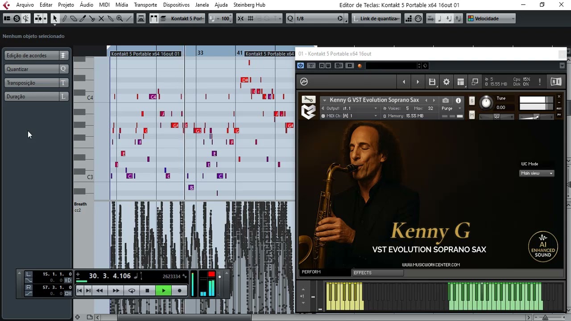This screenshot has height=321, width=571.
Task: Open the WC Mode Main view dropdown
Action: tap(537, 173)
